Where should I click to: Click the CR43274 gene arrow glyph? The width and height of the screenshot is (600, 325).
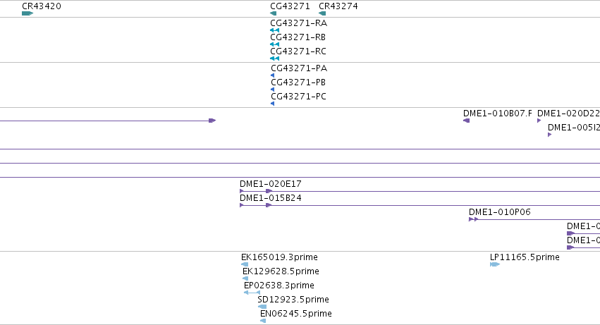tap(322, 13)
